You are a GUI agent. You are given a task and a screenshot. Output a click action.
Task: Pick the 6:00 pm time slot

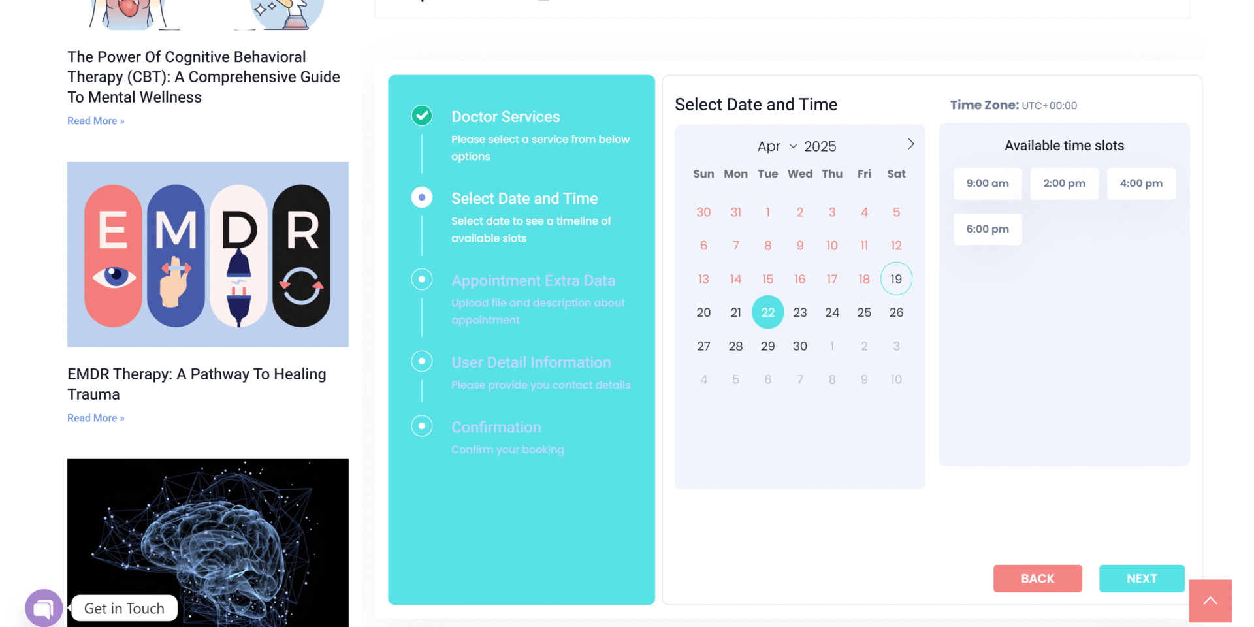click(x=988, y=229)
